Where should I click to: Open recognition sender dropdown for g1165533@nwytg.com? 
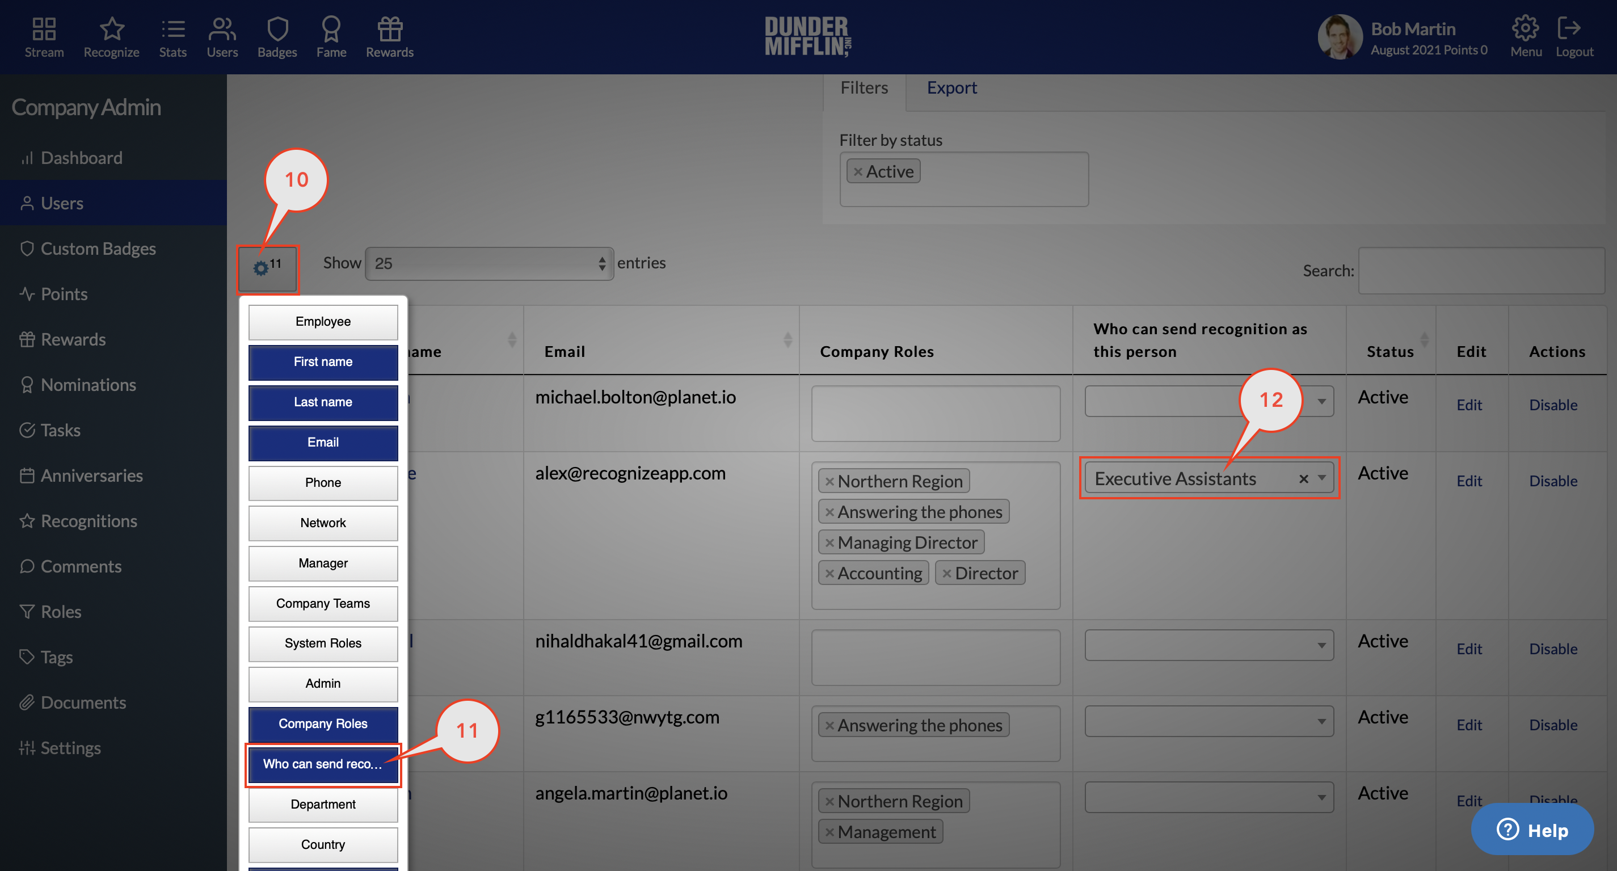tap(1208, 721)
